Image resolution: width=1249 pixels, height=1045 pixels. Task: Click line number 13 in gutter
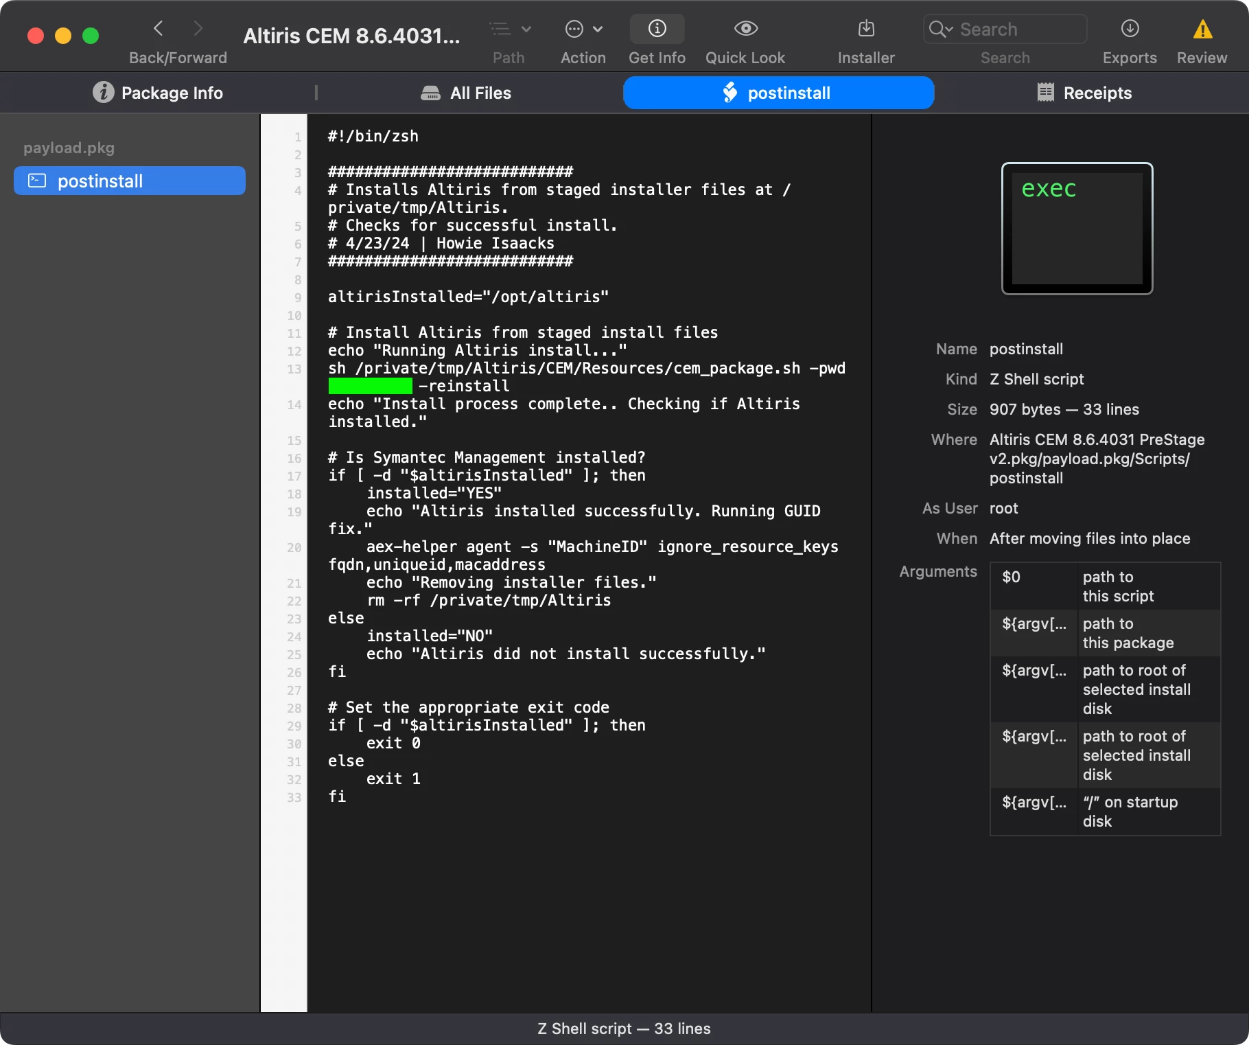pos(294,369)
